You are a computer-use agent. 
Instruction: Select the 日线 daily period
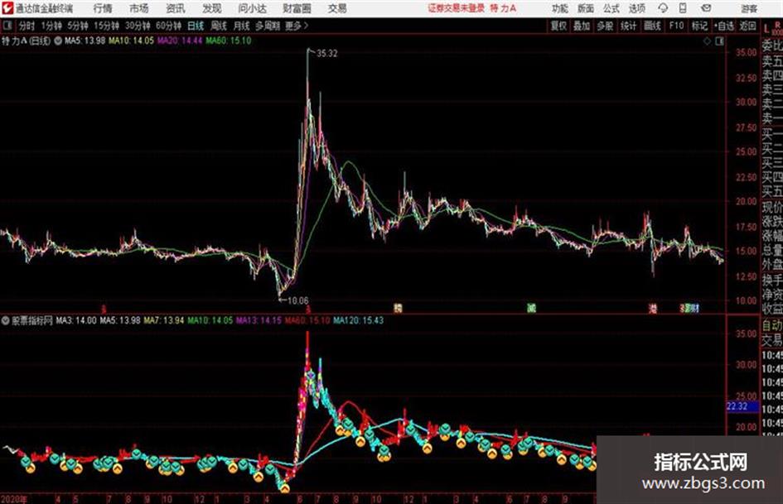196,26
